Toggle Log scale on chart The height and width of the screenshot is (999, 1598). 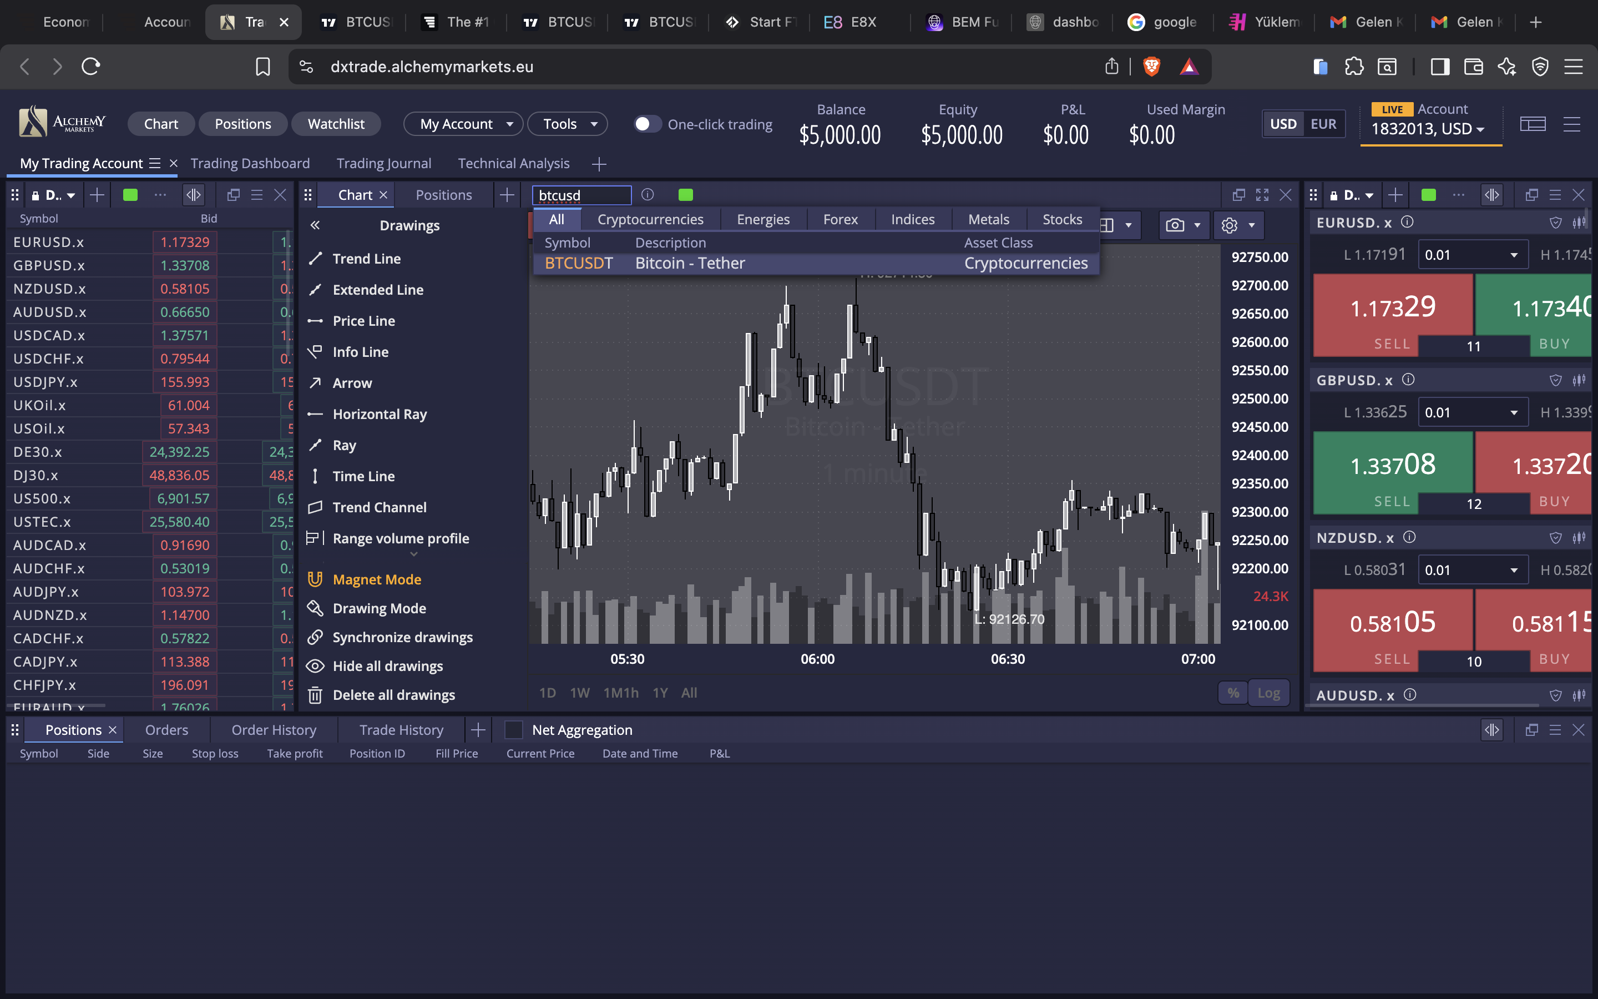tap(1268, 693)
